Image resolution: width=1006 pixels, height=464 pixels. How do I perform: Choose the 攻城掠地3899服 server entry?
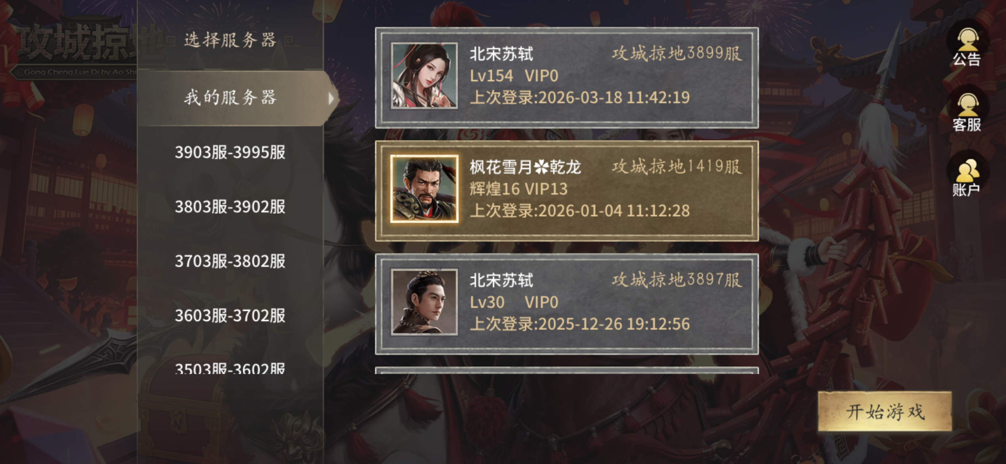567,78
